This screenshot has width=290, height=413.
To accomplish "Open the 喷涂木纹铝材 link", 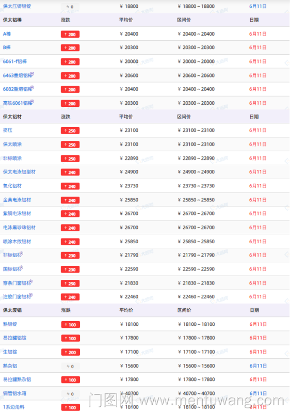I will [x=17, y=242].
